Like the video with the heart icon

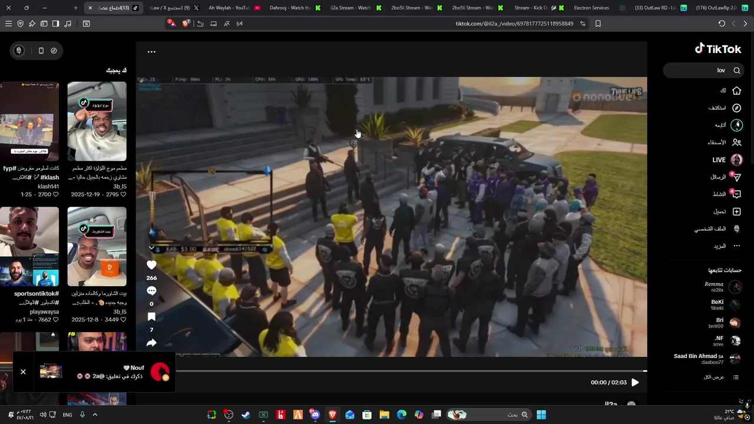tap(151, 265)
